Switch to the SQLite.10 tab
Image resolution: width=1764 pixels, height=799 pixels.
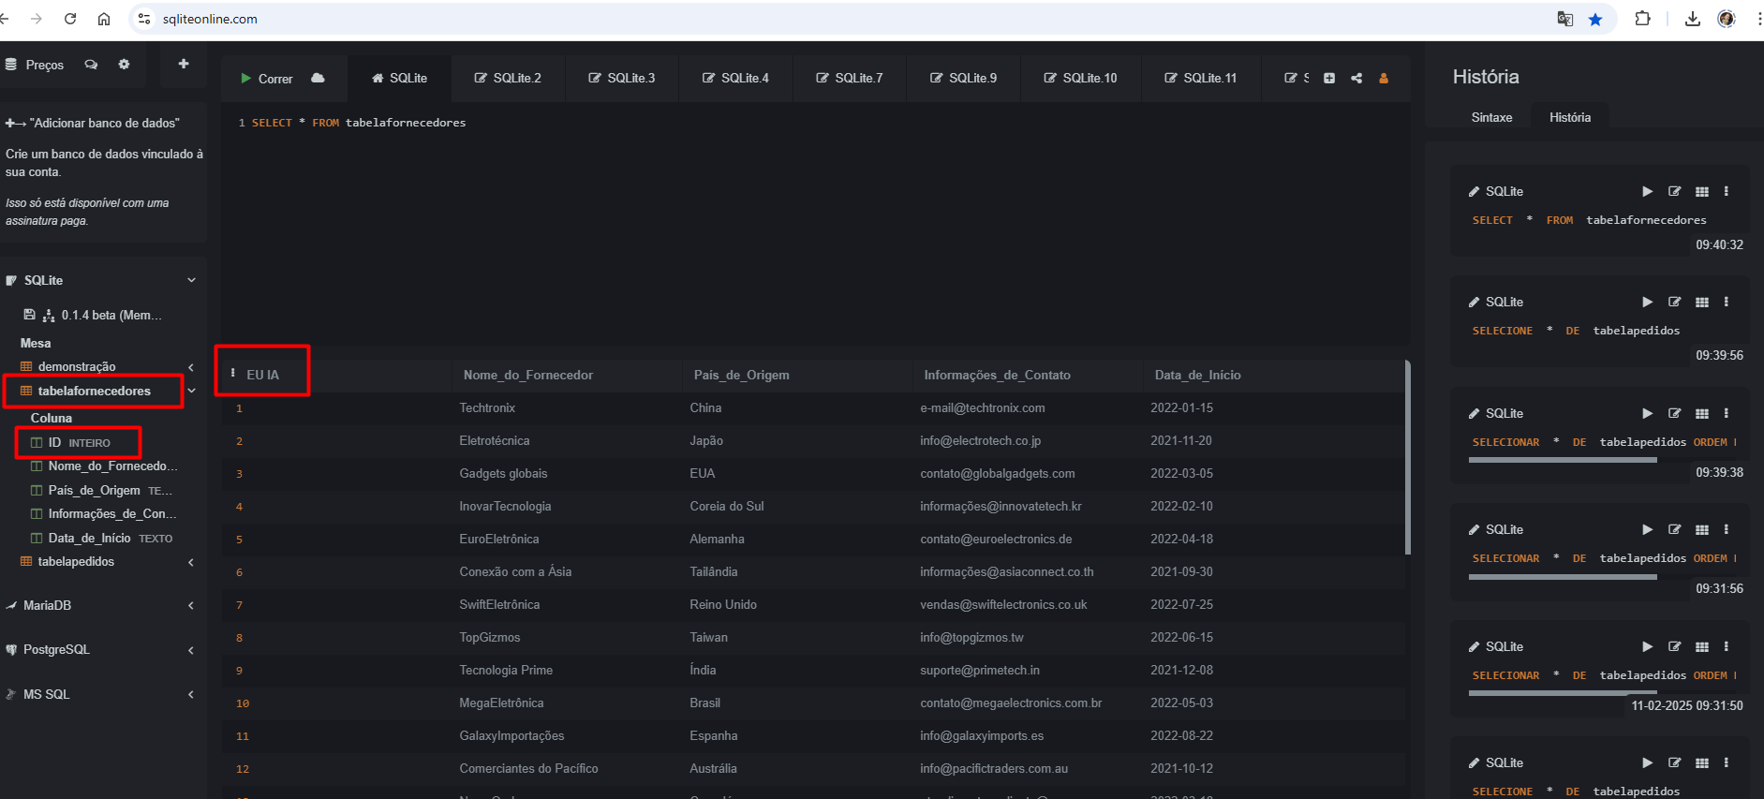1081,78
